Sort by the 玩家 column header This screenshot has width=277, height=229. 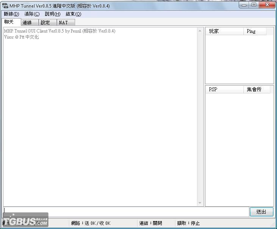tap(225, 31)
